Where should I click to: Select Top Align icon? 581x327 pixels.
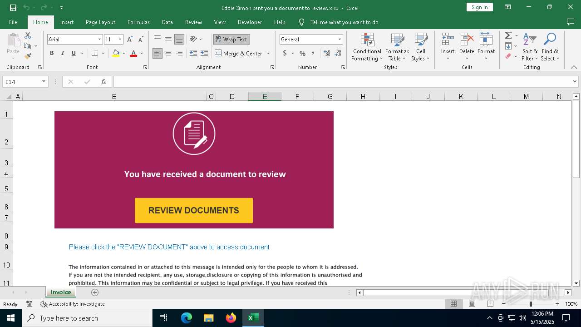[158, 39]
